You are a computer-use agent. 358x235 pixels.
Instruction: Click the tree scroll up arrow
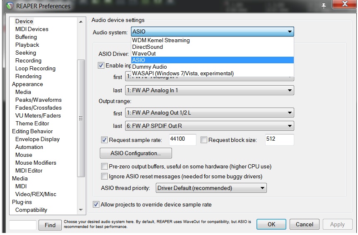(x=81, y=22)
